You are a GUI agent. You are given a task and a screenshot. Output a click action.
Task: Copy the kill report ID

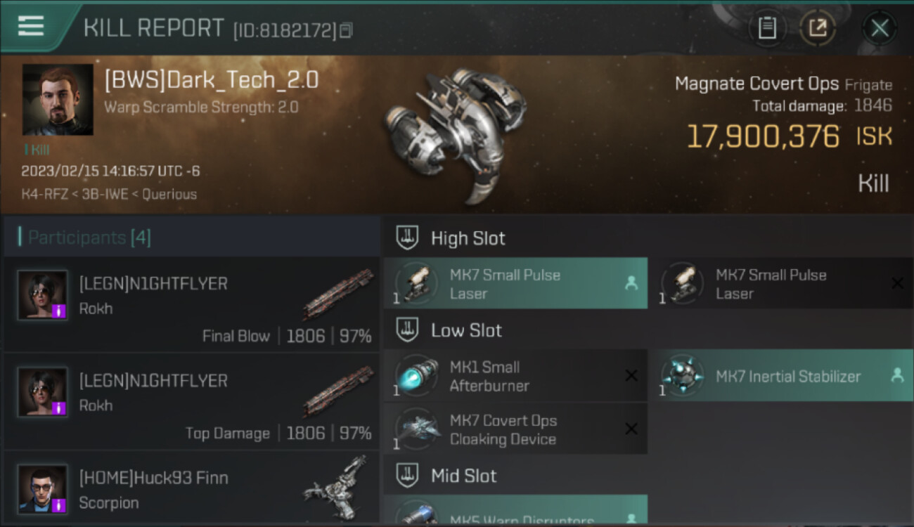(345, 30)
